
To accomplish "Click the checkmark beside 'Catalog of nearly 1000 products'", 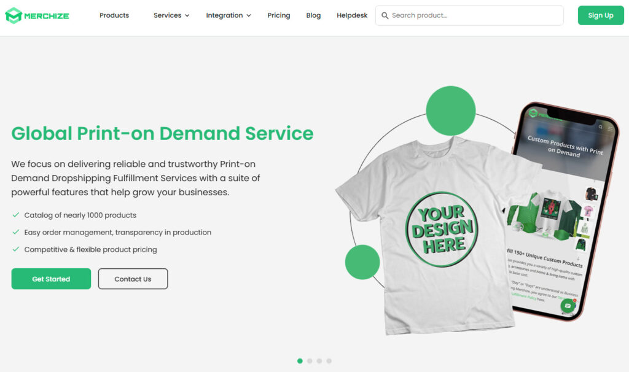I will point(15,215).
